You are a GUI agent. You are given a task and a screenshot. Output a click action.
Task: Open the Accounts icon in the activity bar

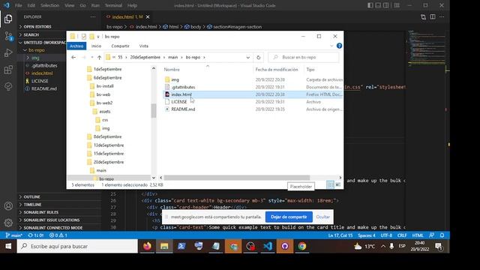pos(8,206)
